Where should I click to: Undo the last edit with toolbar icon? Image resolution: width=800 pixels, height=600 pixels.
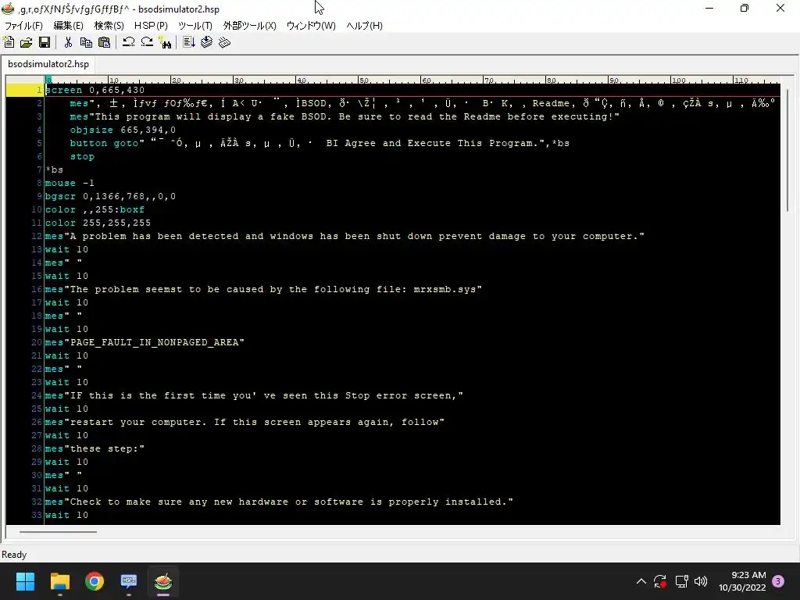tap(129, 42)
